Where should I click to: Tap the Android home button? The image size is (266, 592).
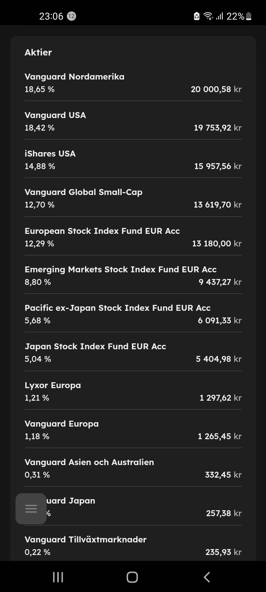coord(132,577)
